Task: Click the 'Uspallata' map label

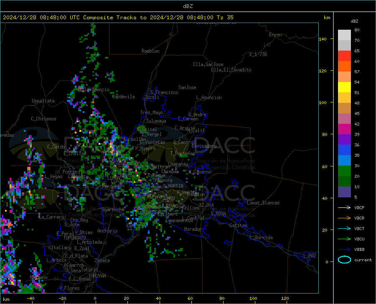Action: (43, 101)
